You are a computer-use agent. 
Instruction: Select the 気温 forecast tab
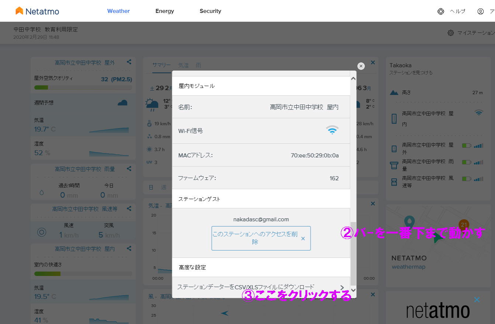point(184,65)
